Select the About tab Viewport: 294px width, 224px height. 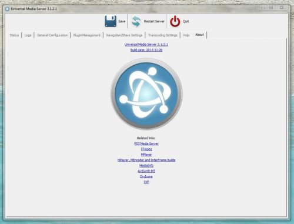[199, 35]
